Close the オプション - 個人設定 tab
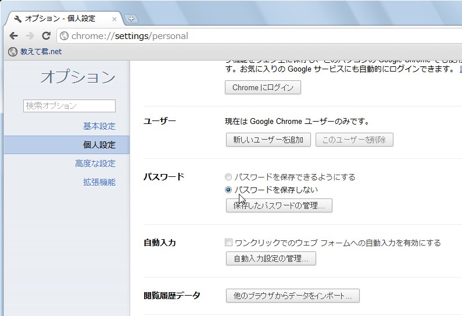 pos(114,19)
